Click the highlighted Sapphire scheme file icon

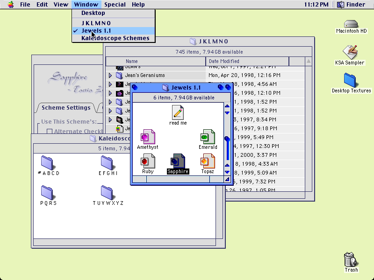(178, 161)
